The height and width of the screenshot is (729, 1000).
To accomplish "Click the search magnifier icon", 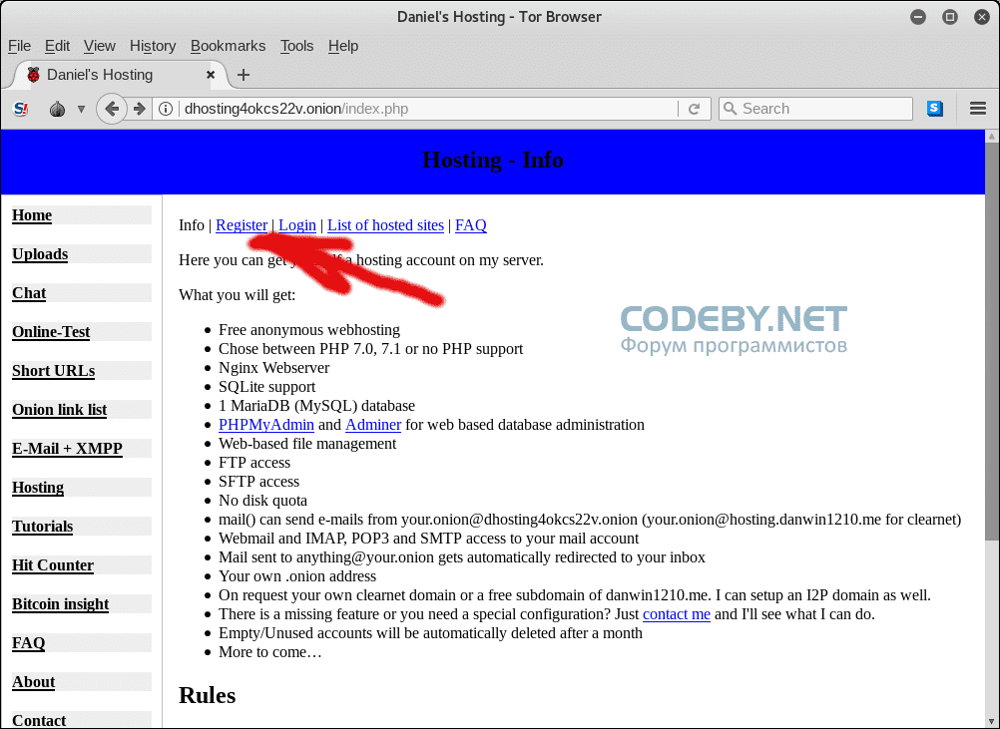I will pos(731,109).
